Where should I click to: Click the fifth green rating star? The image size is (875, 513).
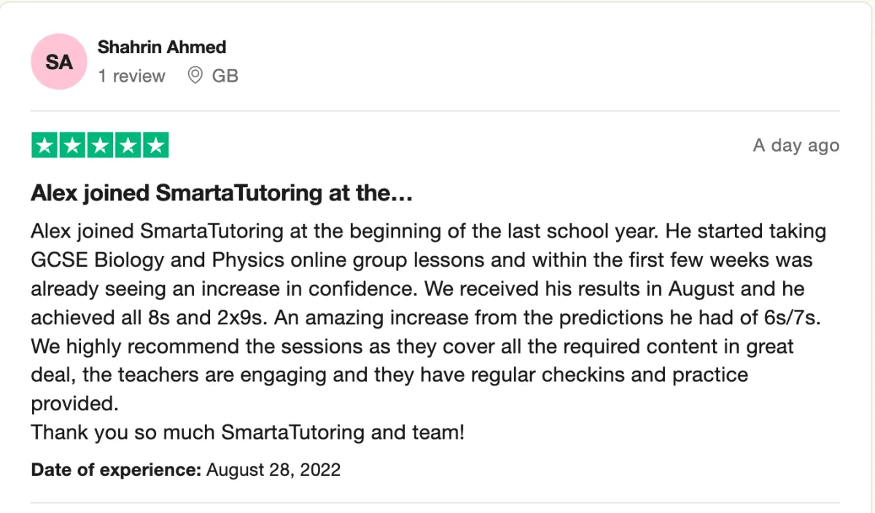click(x=155, y=146)
